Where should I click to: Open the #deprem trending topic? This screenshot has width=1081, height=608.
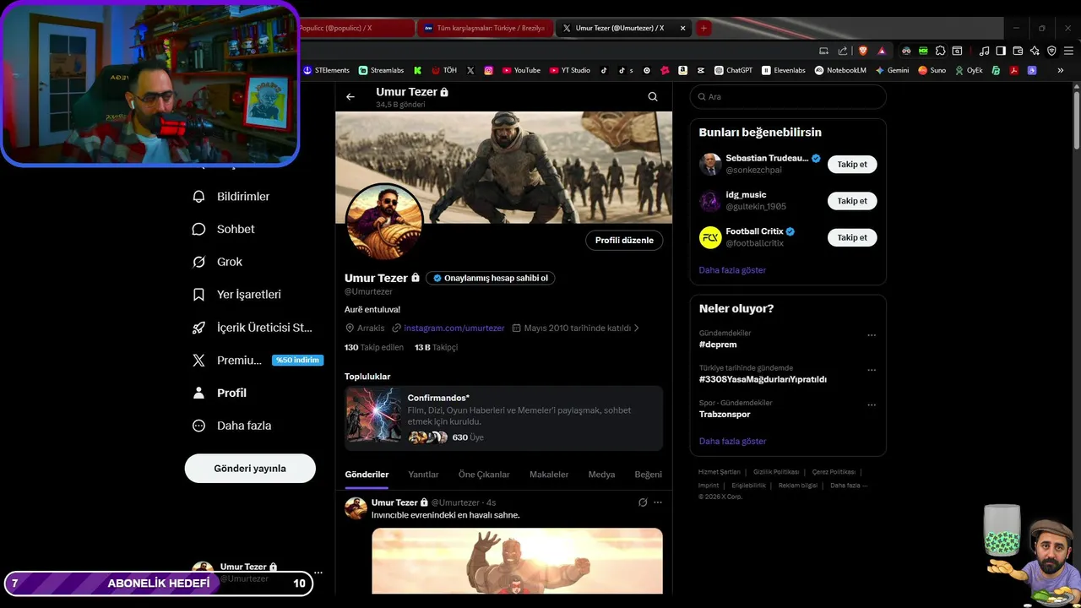click(x=718, y=345)
